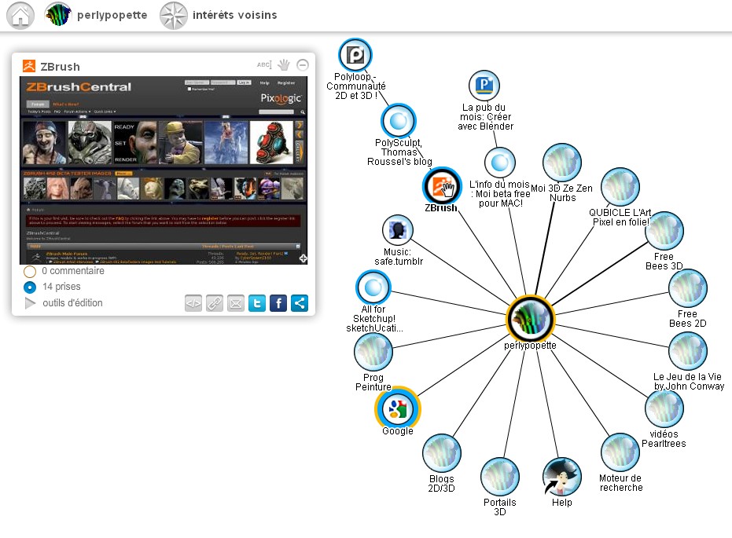Open the Moteur de recherche pearltree
Screen dimensions: 732x538
[x=620, y=452]
